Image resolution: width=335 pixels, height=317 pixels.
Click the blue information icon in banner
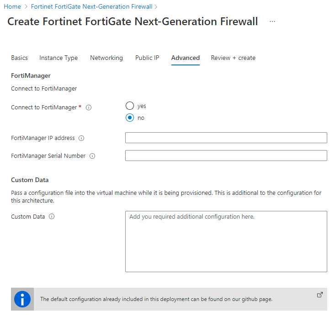click(x=22, y=299)
